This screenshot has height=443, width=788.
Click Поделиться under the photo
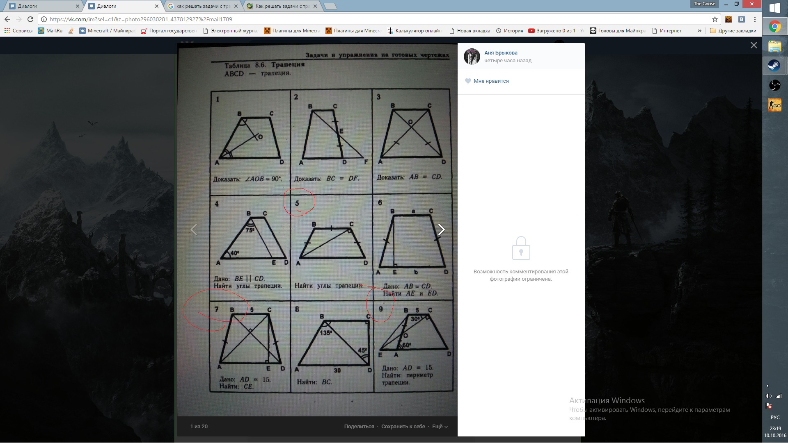click(359, 427)
